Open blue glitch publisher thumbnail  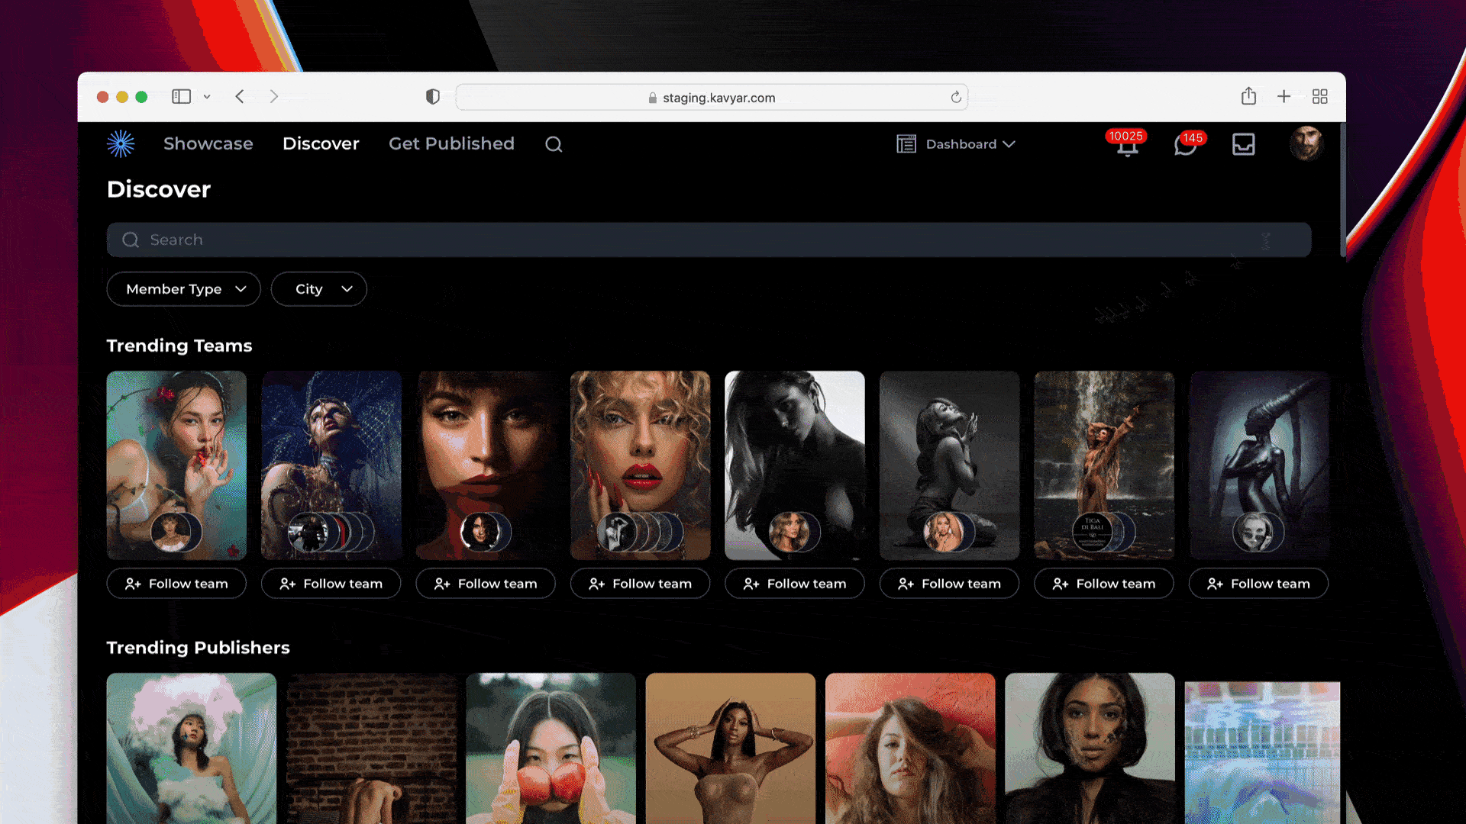click(x=1262, y=752)
